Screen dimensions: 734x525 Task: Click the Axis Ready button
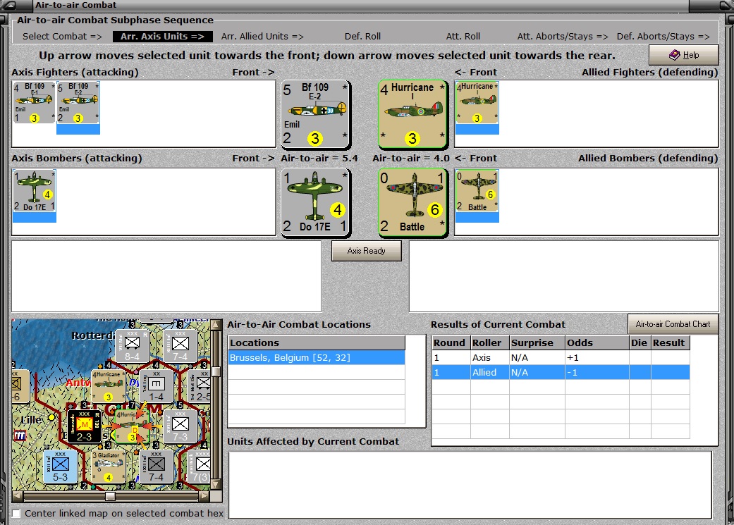[367, 251]
